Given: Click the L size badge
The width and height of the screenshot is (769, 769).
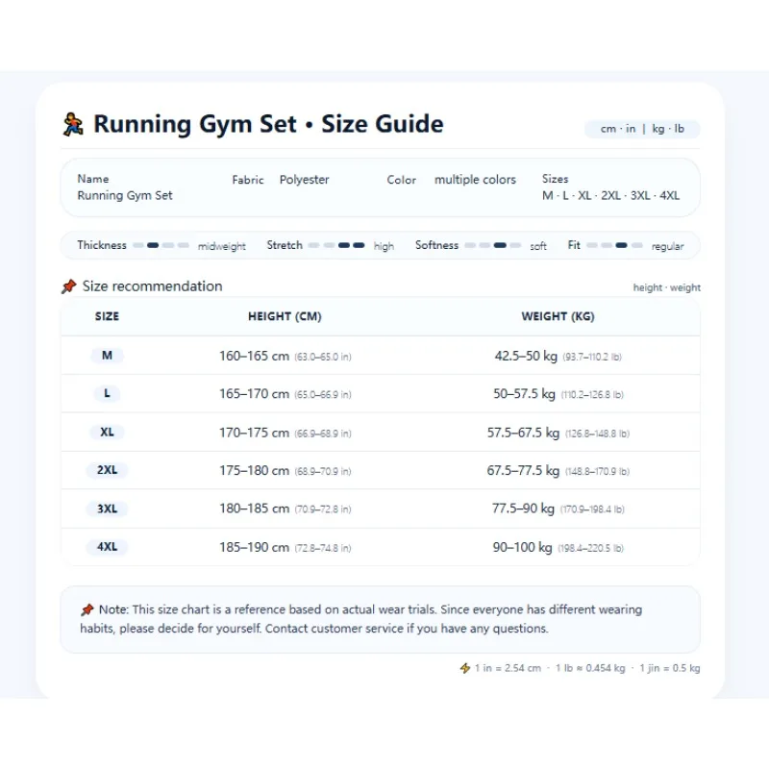Looking at the screenshot, I should 107,393.
